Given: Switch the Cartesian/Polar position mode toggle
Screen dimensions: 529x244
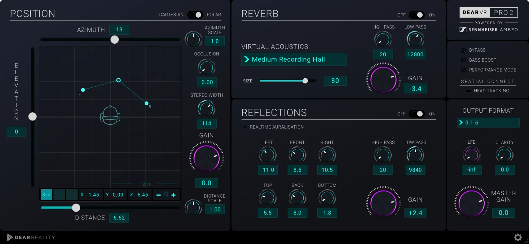Looking at the screenshot, I should coord(195,15).
